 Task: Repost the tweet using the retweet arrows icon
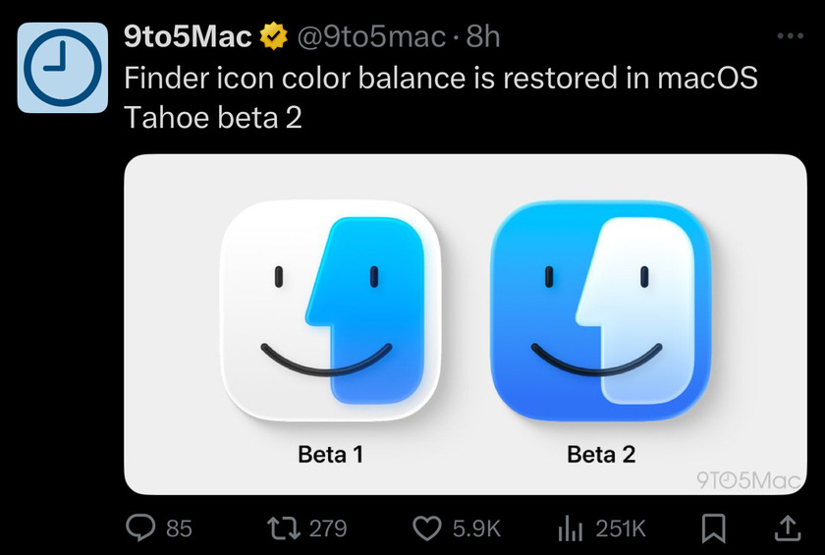tap(284, 527)
